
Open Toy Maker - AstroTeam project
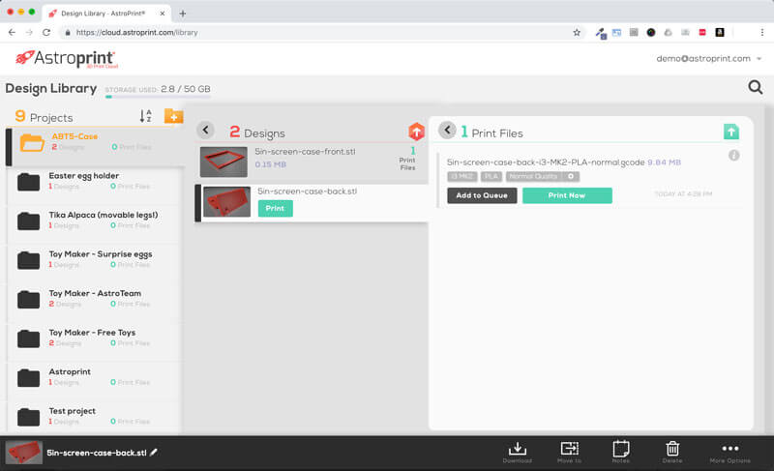click(x=94, y=299)
